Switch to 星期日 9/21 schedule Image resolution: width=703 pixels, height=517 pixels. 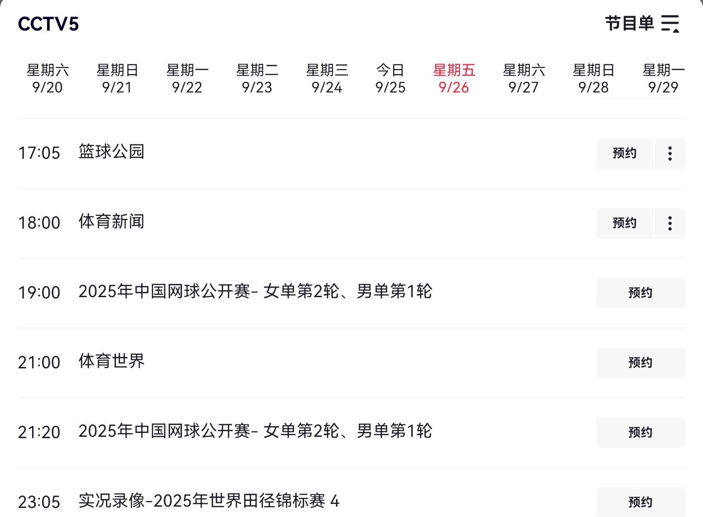coord(118,78)
